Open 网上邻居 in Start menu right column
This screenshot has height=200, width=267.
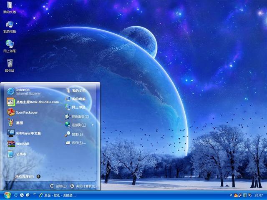[x=76, y=107]
